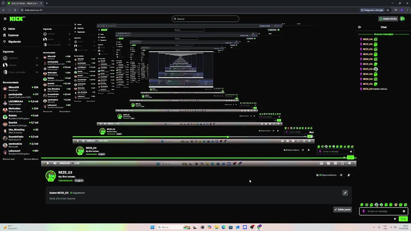Viewport: 411px width, 231px height.
Task: Click the English language tag
Action: pos(79,181)
